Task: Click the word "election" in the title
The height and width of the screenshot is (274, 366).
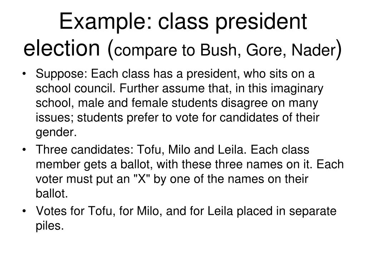Action: (x=61, y=48)
